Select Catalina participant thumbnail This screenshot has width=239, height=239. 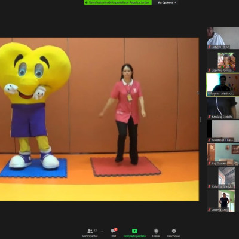[223, 177]
